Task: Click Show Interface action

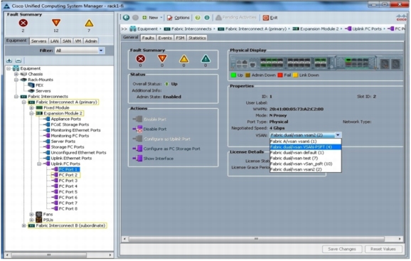Action: [153, 159]
